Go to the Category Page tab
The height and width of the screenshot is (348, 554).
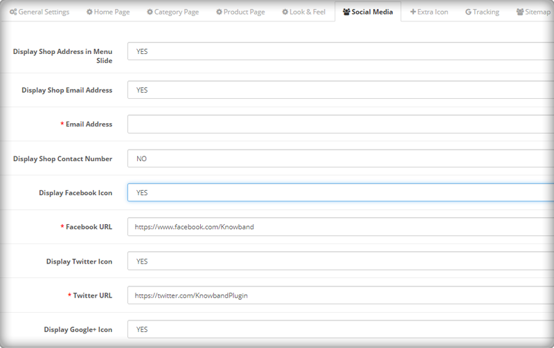click(173, 12)
